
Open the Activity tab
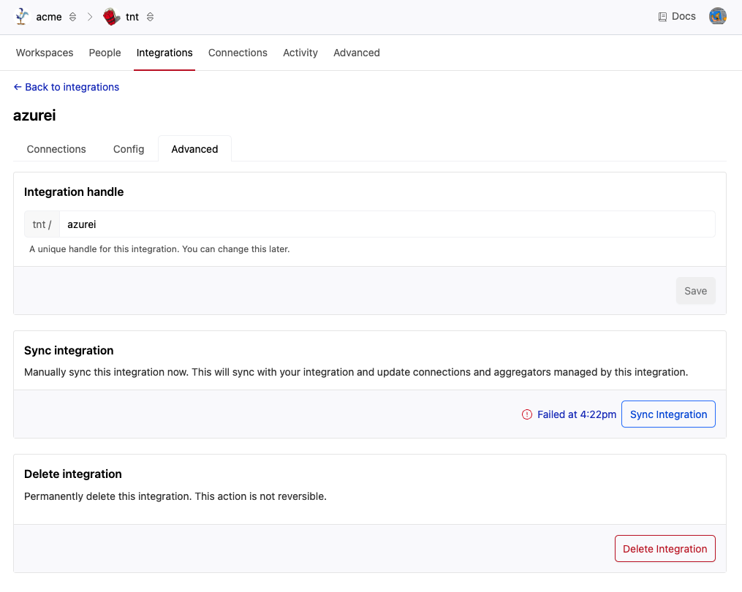tap(300, 53)
